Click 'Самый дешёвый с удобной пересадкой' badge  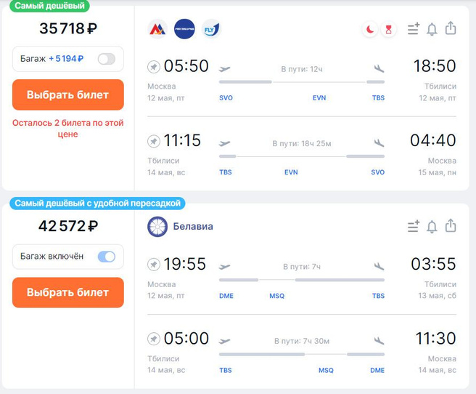point(98,204)
